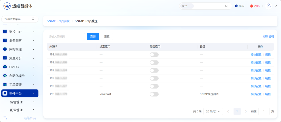Click the CMDB cube icon
The image size is (281, 122).
pos(5,67)
